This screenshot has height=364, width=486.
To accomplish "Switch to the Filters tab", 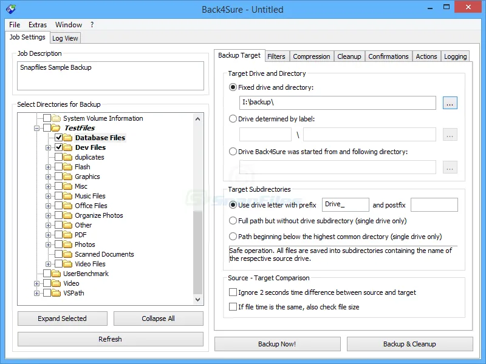I will click(x=276, y=56).
